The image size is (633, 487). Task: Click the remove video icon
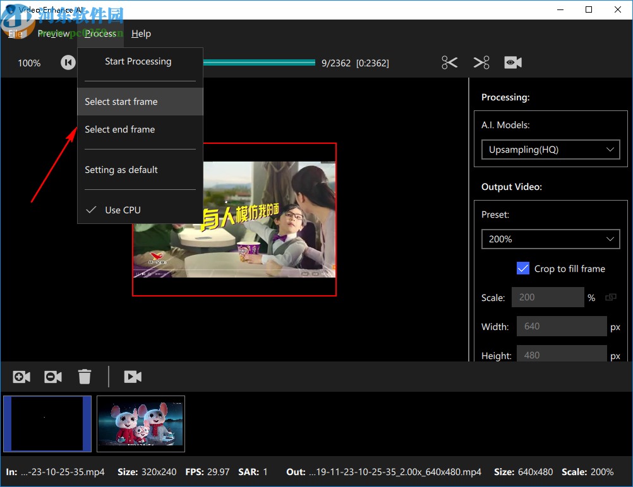(x=52, y=376)
